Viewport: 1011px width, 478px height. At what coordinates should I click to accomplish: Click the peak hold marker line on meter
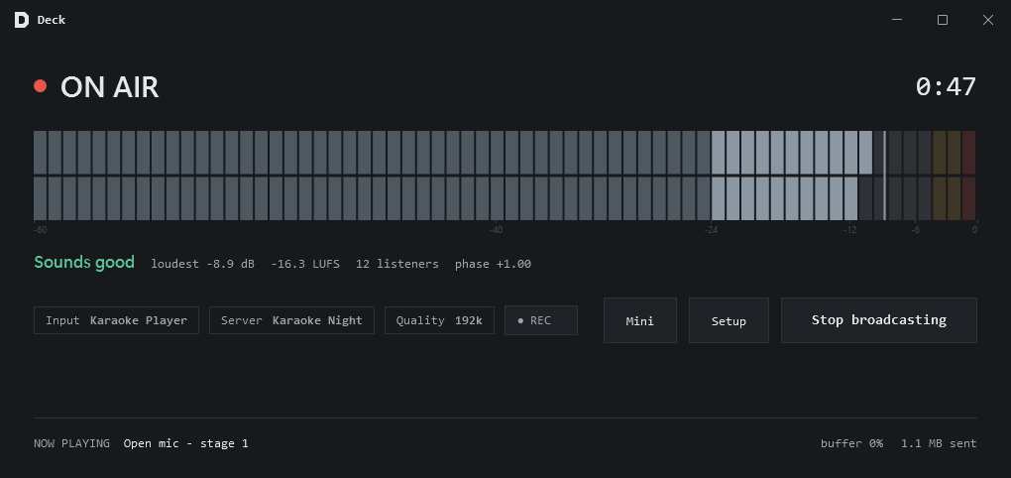(884, 176)
